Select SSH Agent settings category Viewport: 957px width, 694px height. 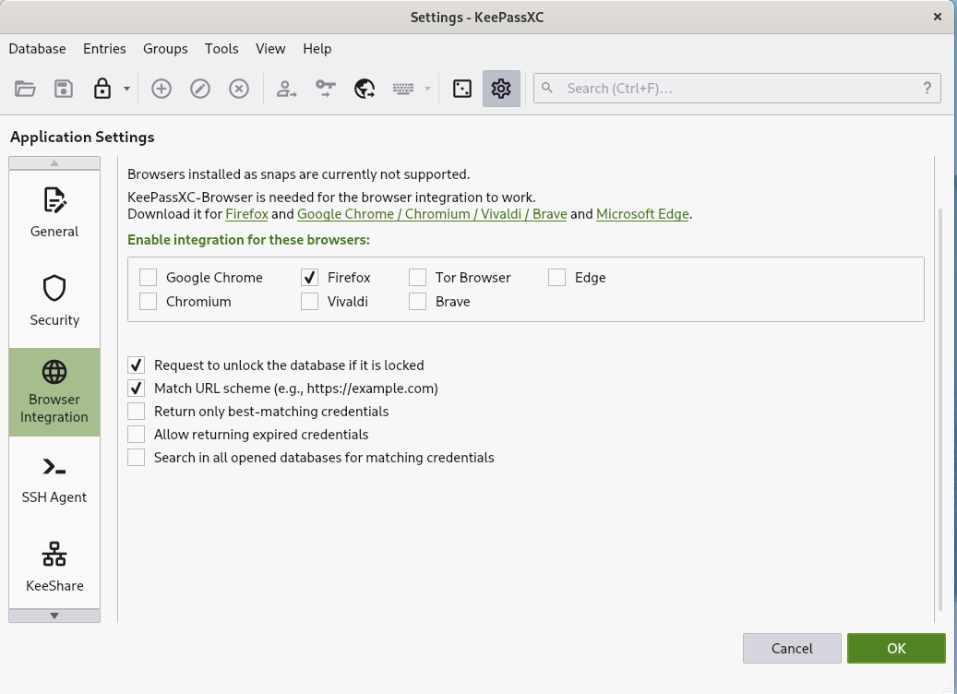click(x=54, y=481)
